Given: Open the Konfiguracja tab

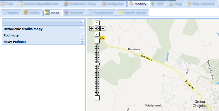Looking at the screenshot, I should point(113,4).
